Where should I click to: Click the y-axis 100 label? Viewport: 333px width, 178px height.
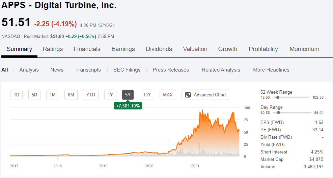(247, 108)
